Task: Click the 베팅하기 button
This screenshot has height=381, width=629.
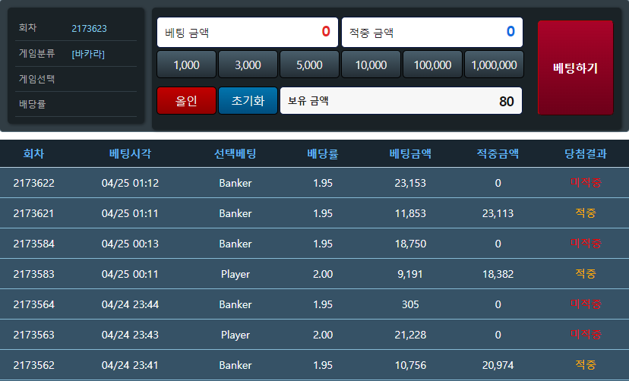Action: [x=575, y=68]
